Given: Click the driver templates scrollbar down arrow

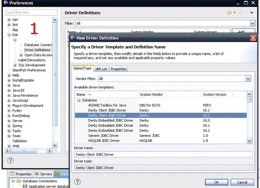Looking at the screenshot, I should click(x=249, y=141).
